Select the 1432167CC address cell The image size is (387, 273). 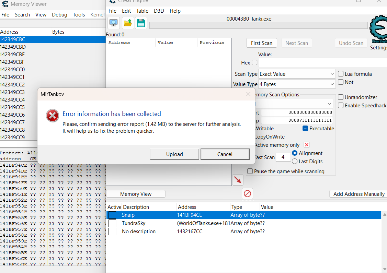point(190,231)
